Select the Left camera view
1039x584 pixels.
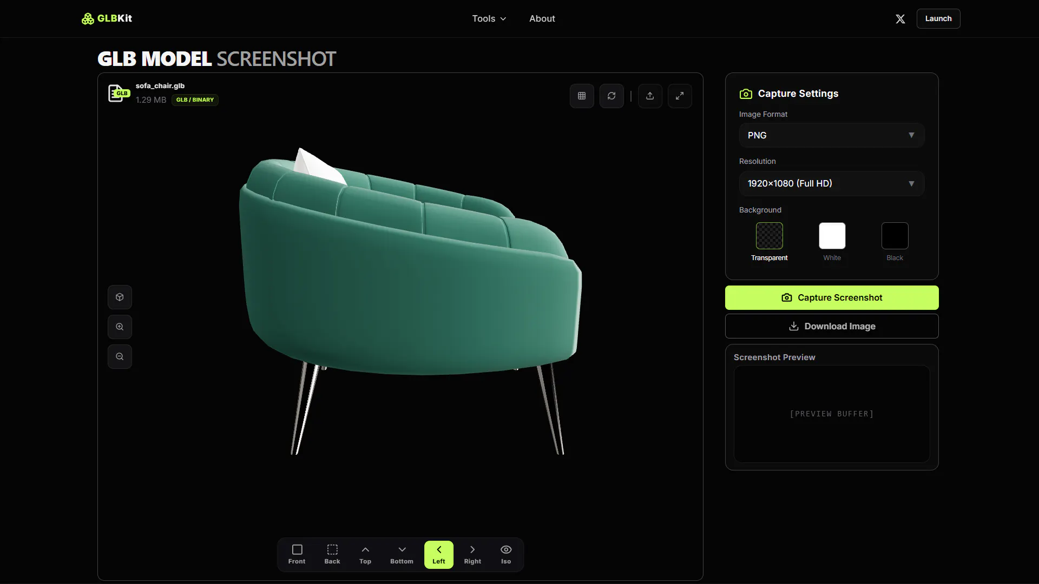click(439, 554)
